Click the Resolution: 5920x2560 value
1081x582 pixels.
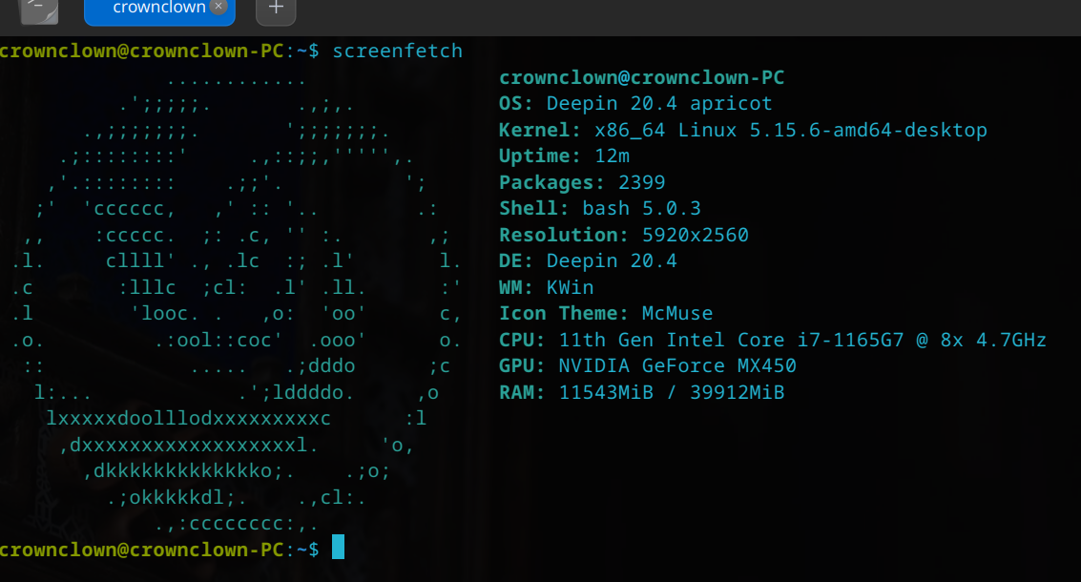click(625, 234)
